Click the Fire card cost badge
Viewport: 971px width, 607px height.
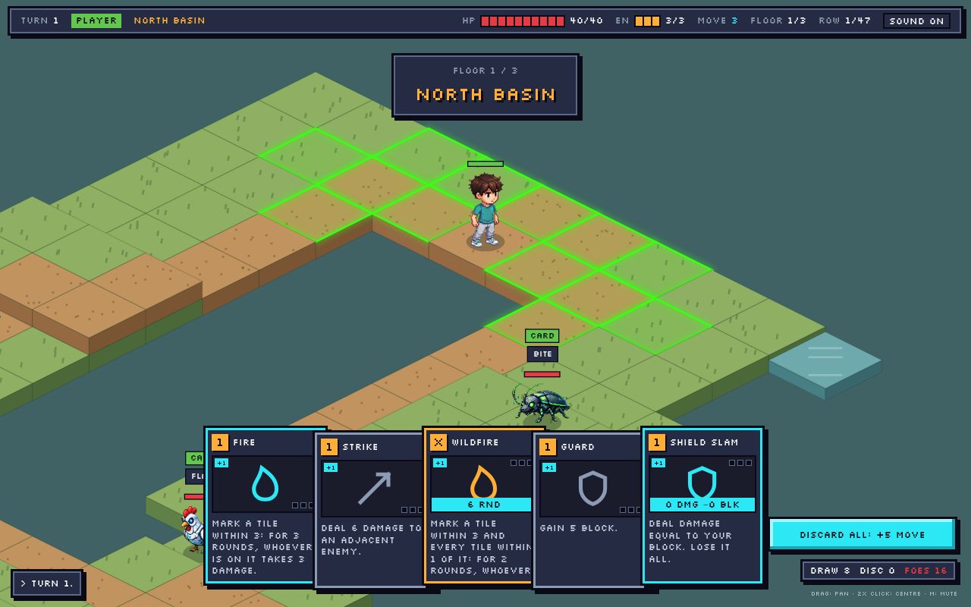[x=220, y=442]
